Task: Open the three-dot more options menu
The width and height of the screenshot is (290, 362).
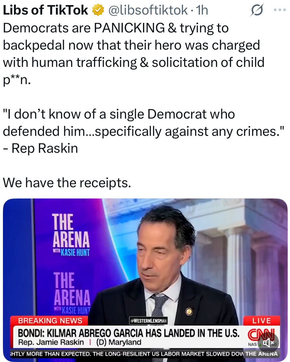Action: (x=280, y=10)
